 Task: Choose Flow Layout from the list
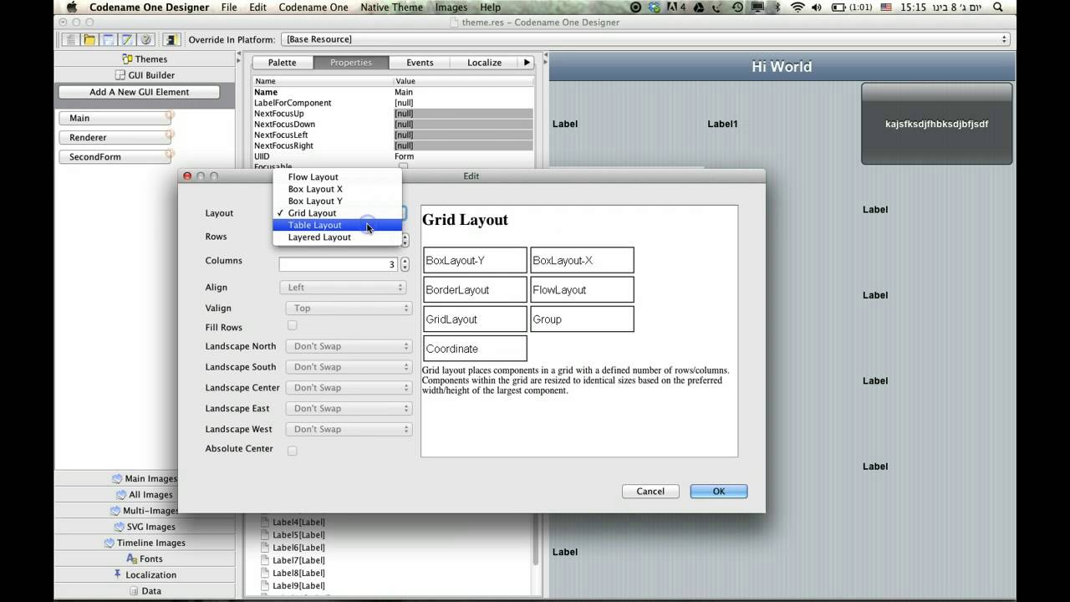pos(337,177)
